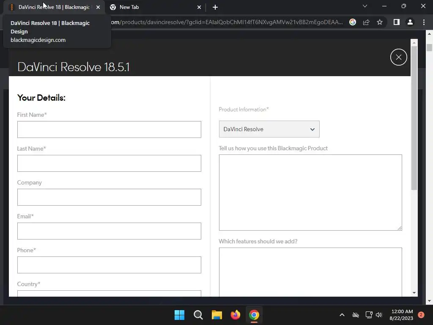Click the Country* field label
Image resolution: width=433 pixels, height=325 pixels.
29,284
